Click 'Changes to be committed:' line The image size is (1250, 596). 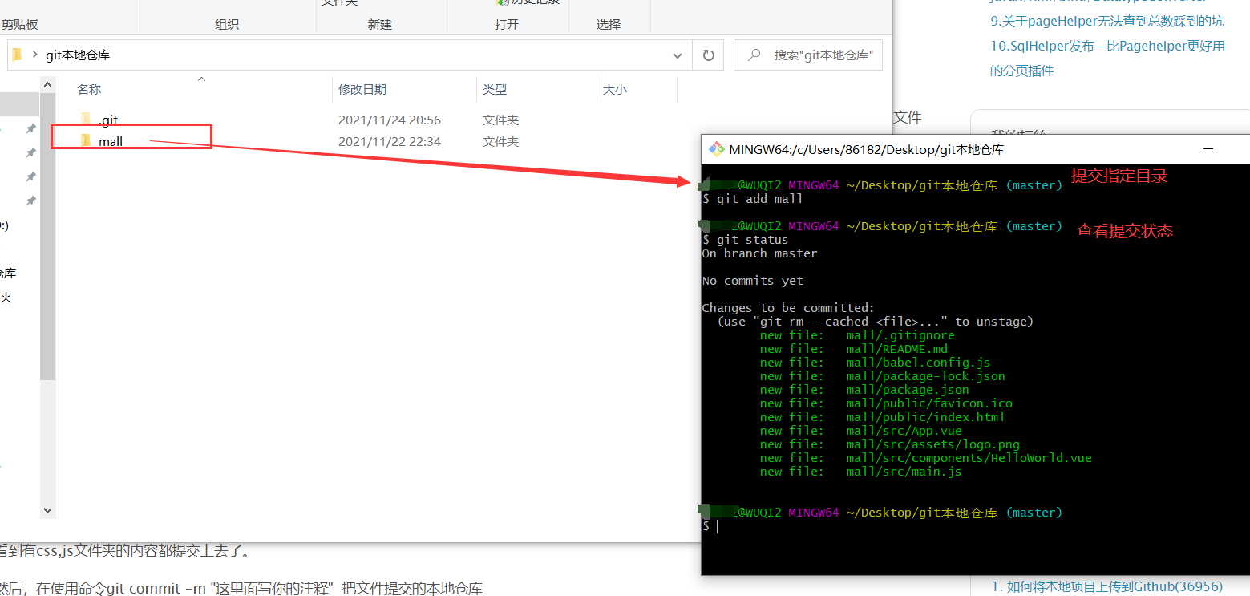[788, 308]
